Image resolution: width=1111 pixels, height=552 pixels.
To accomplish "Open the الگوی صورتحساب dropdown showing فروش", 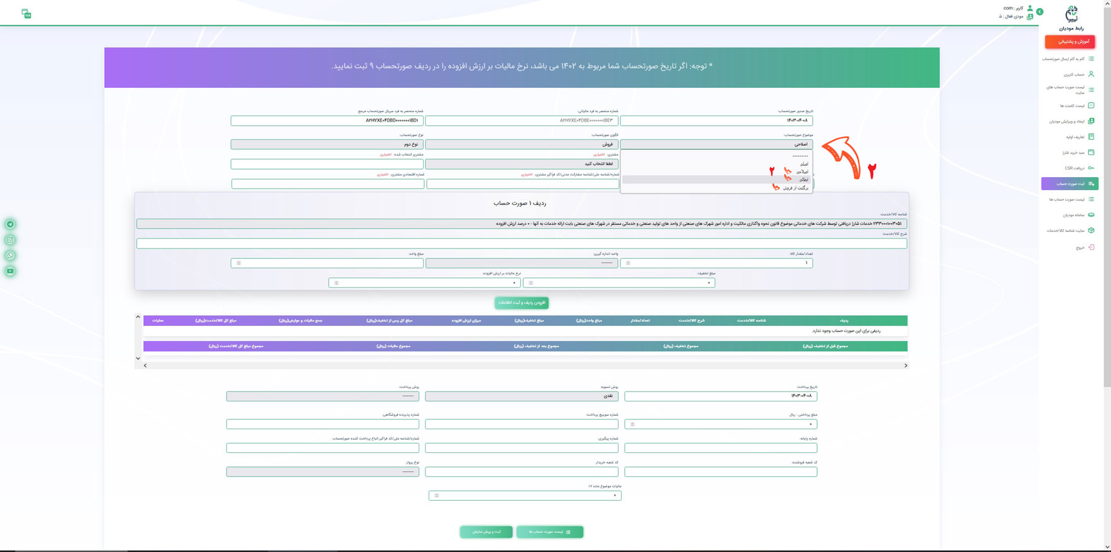I will point(522,144).
